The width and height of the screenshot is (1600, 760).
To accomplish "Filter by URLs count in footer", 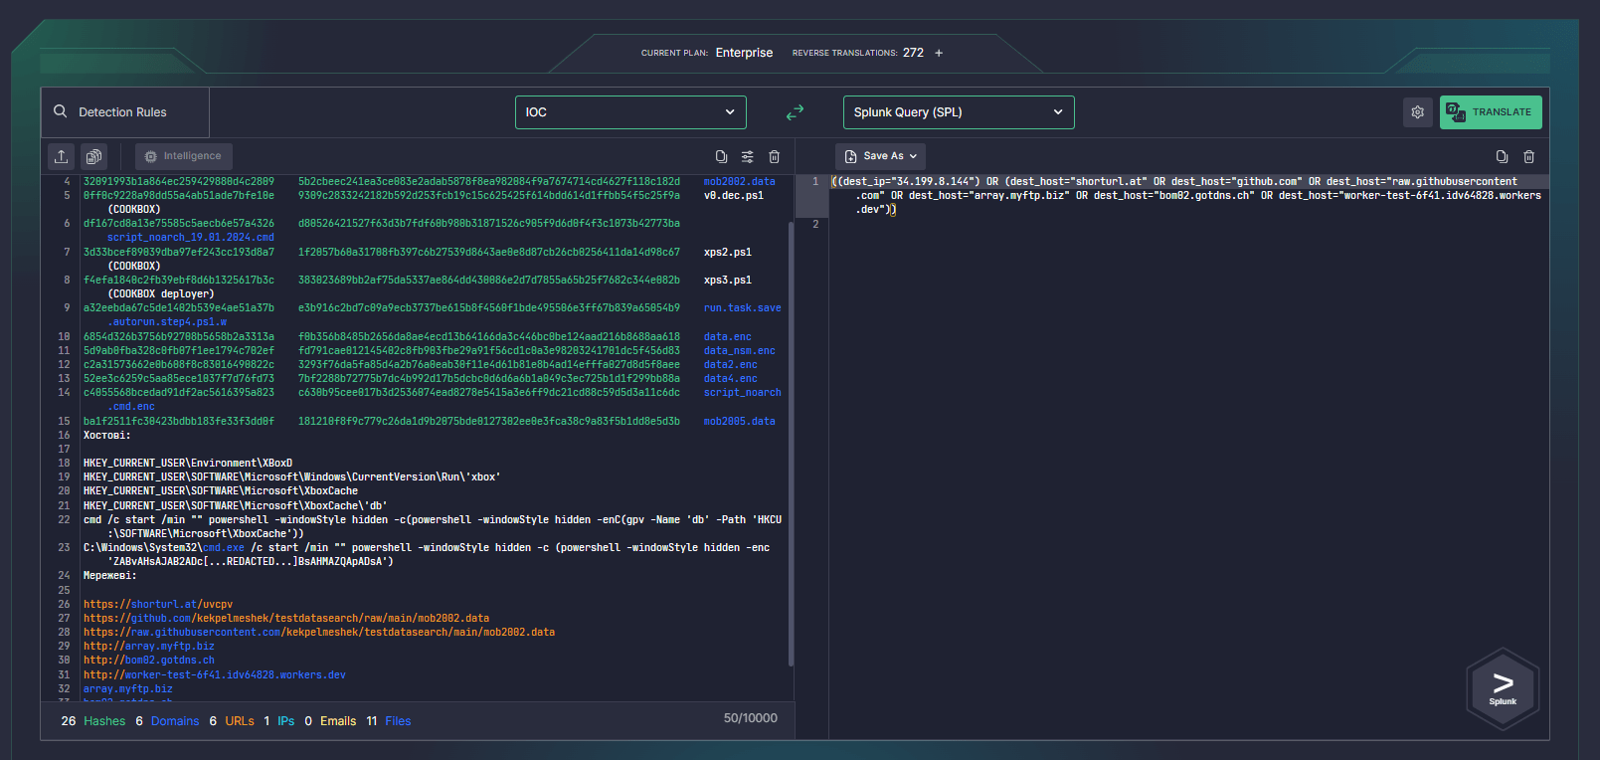I will [232, 721].
